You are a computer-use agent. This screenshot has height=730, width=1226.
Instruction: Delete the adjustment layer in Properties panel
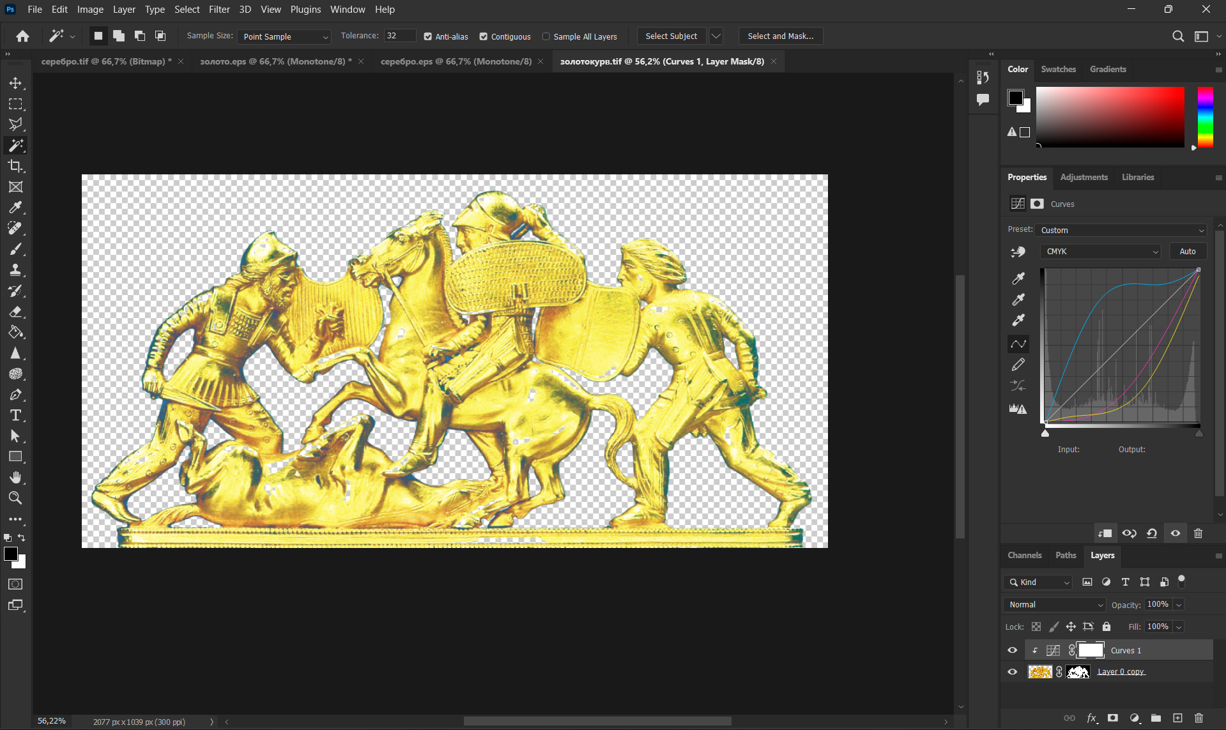(x=1199, y=533)
